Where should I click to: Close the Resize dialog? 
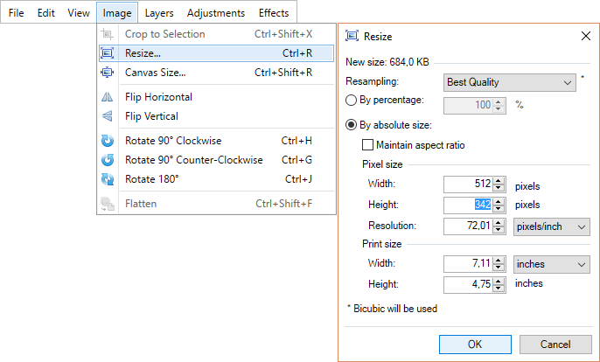click(x=585, y=36)
